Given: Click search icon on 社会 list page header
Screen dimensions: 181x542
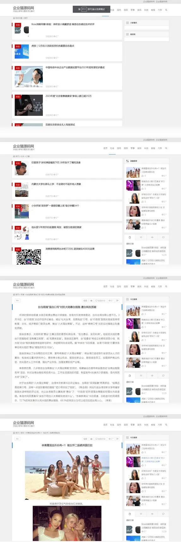Looking at the screenshot, I should point(166,148).
